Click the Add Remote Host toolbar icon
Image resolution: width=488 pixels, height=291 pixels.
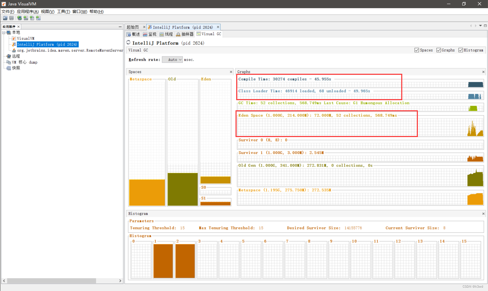click(20, 18)
